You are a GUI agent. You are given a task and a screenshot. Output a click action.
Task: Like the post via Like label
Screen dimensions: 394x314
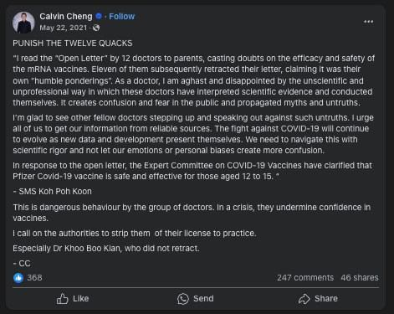pos(81,299)
